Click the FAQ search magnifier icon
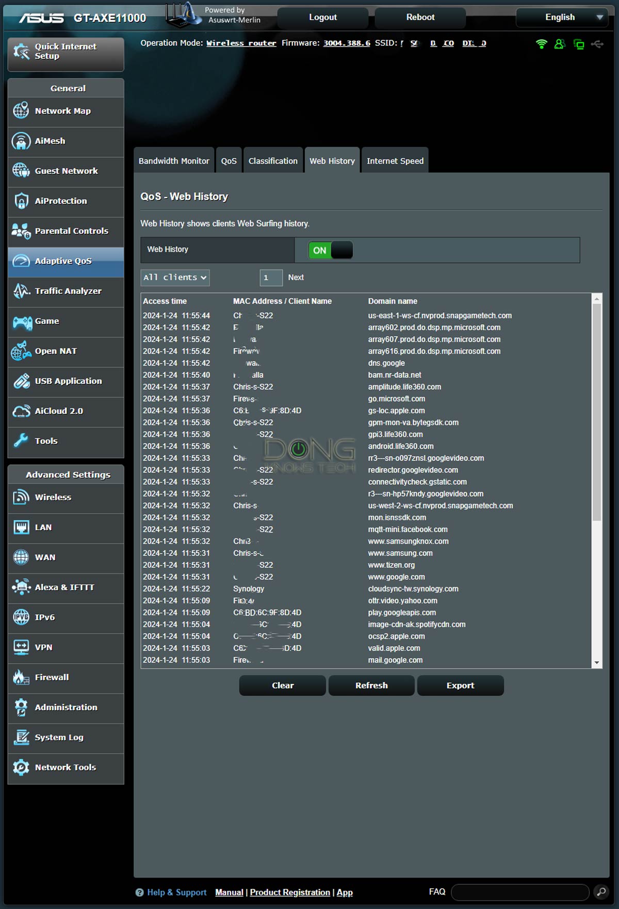619x909 pixels. tap(601, 891)
